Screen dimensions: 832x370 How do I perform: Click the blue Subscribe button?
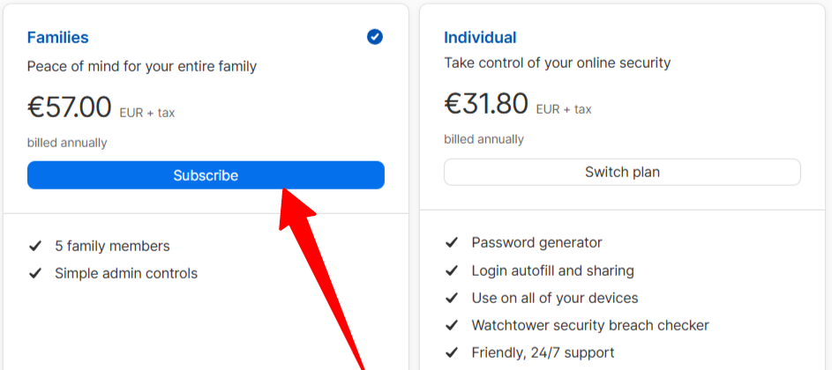(x=206, y=175)
